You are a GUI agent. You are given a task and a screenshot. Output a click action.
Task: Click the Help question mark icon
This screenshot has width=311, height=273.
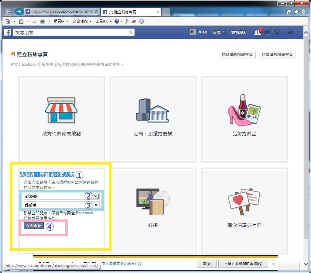[117, 21]
